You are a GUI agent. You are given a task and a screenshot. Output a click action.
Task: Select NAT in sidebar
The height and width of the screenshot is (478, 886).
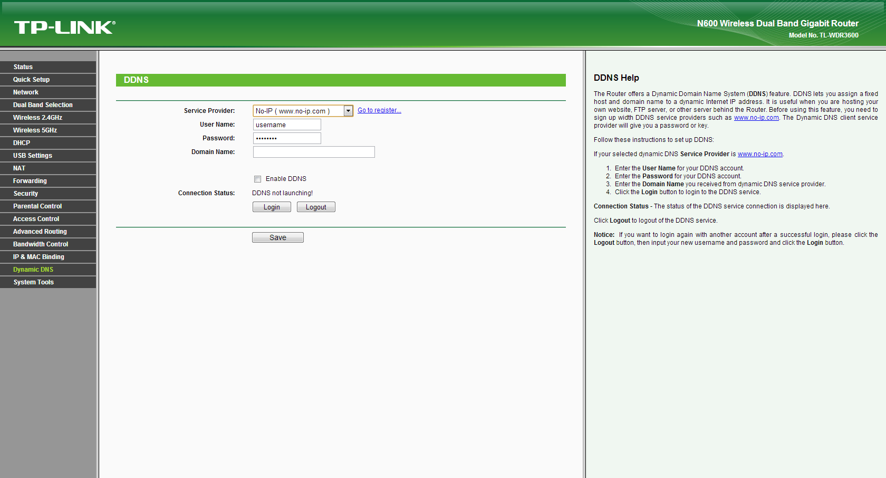pos(48,168)
